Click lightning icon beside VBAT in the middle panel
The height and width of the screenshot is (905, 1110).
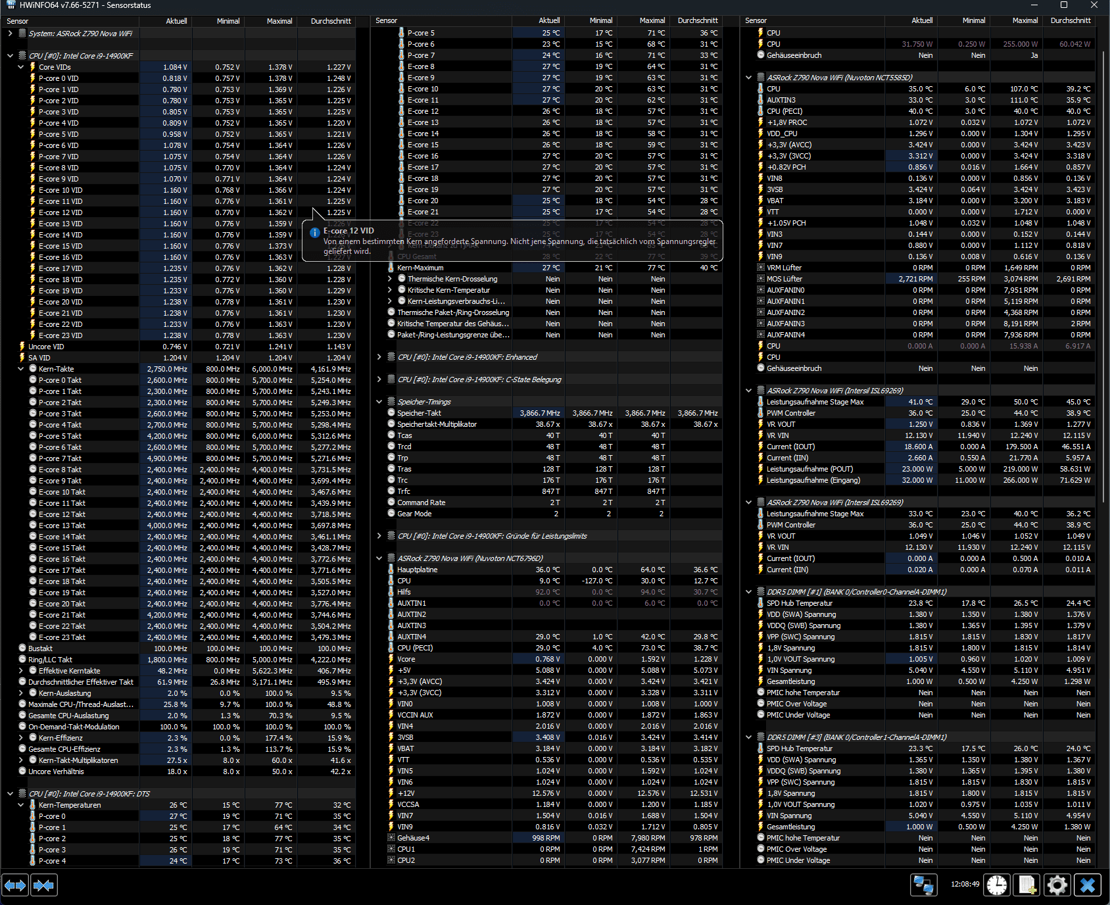tap(391, 748)
